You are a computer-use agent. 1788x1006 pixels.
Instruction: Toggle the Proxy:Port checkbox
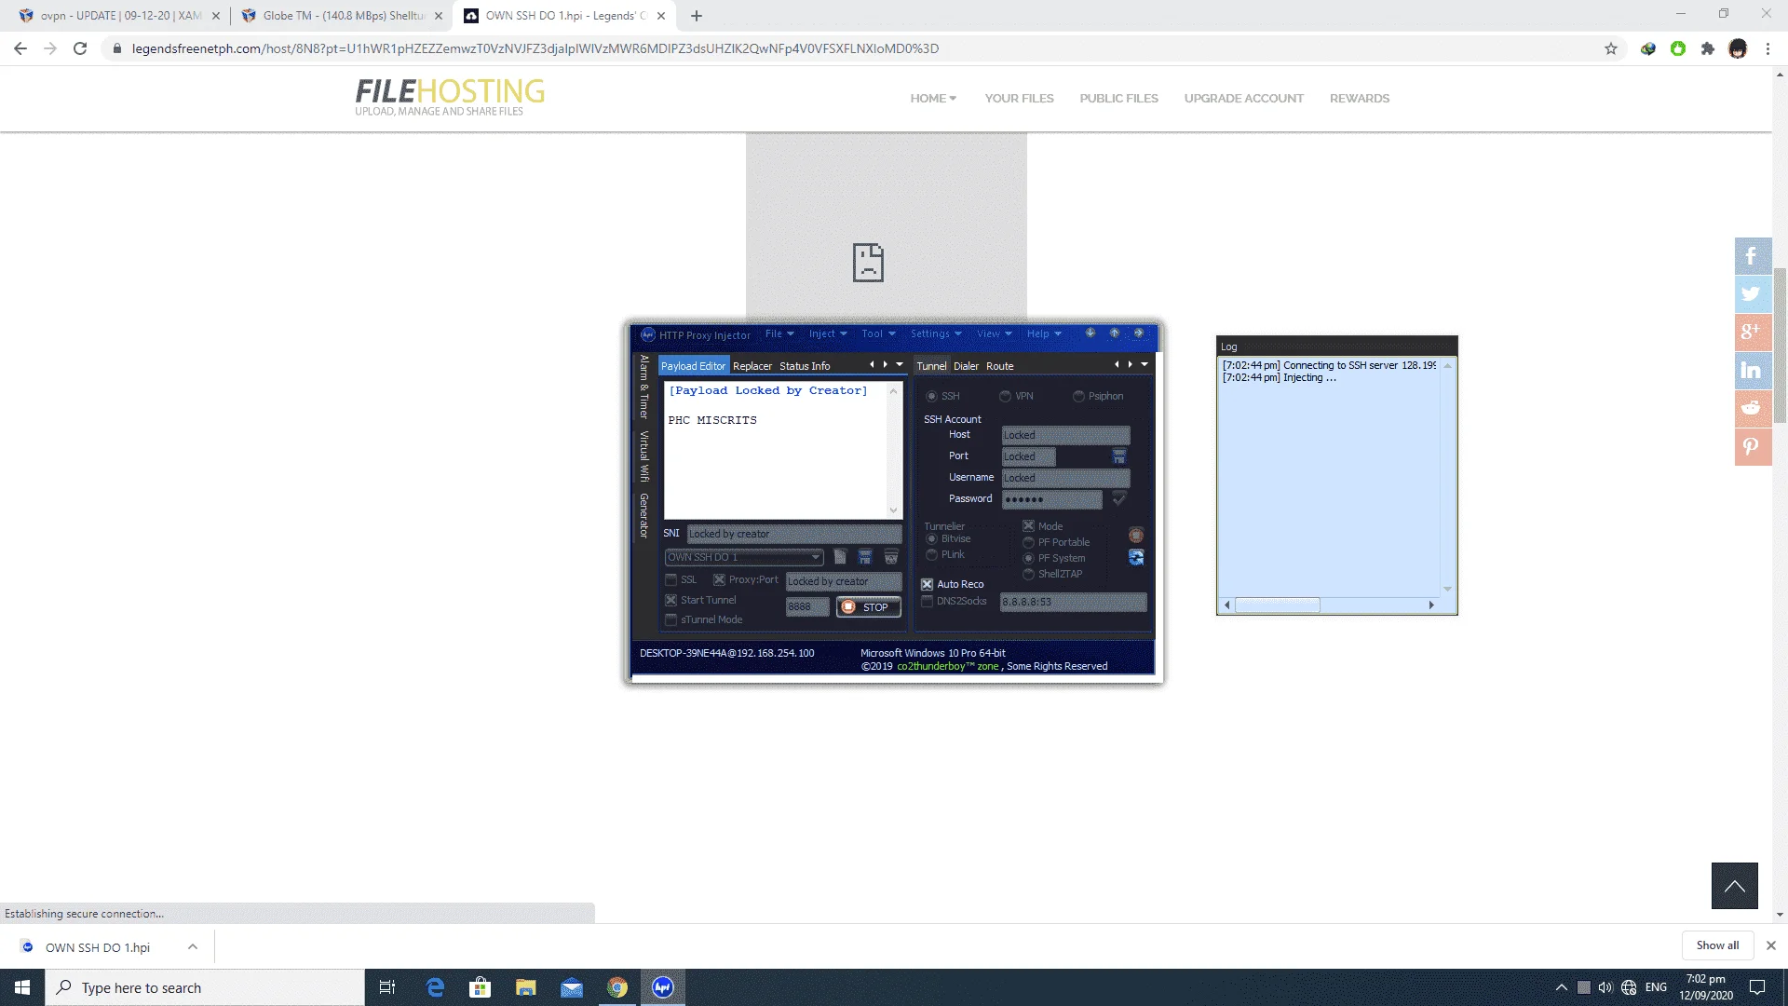(x=719, y=579)
